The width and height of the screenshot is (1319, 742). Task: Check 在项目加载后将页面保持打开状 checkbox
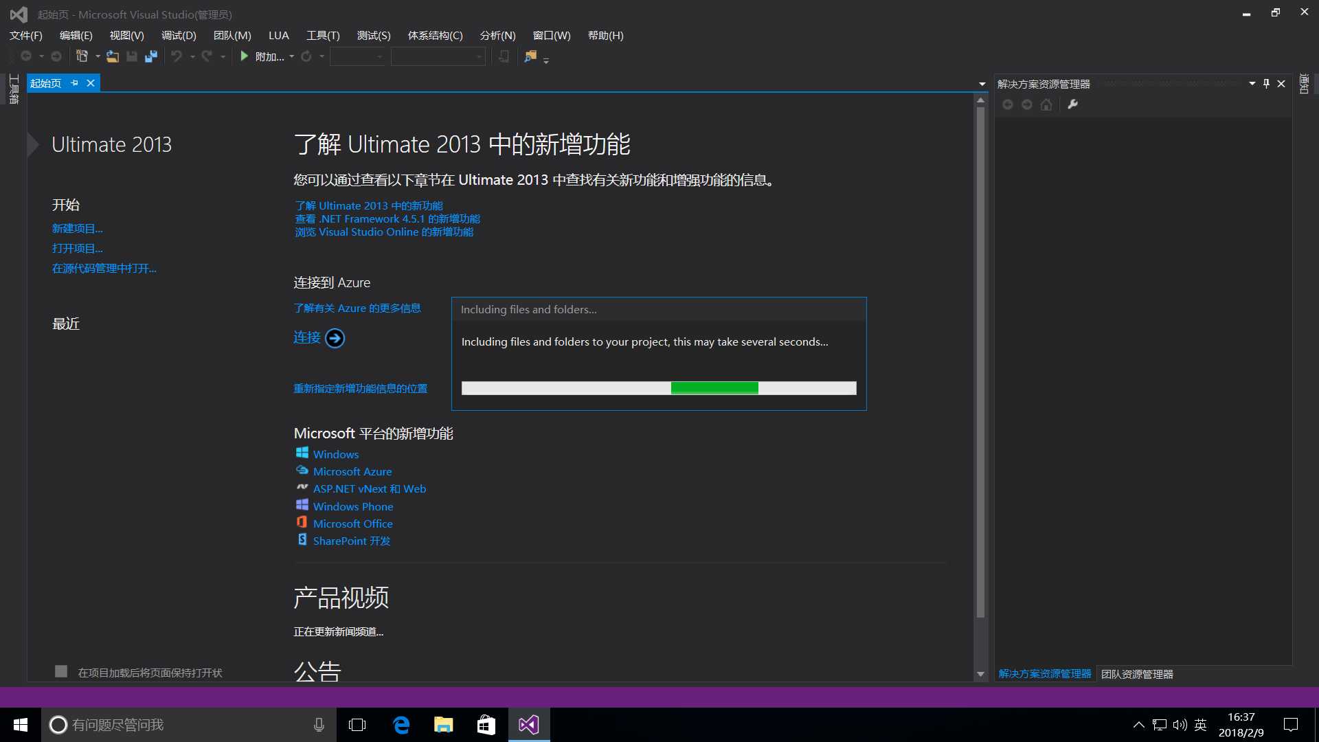coord(61,671)
